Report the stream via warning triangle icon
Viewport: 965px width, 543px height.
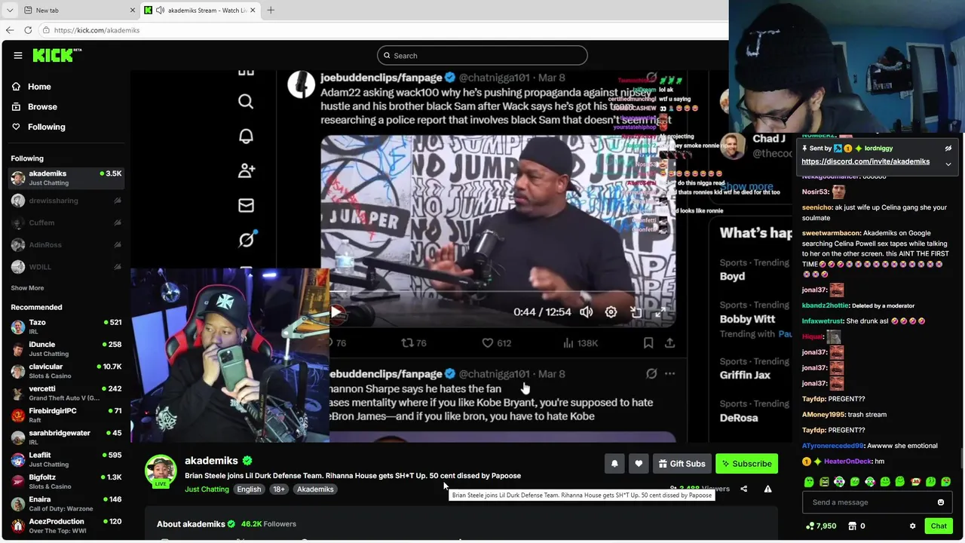(767, 489)
